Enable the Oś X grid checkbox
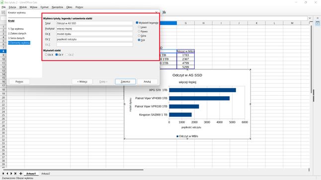Image resolution: width=321 pixels, height=180 pixels. [x=46, y=55]
